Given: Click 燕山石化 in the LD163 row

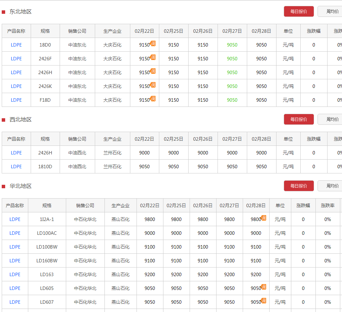Looking at the screenshot, I should point(120,274).
